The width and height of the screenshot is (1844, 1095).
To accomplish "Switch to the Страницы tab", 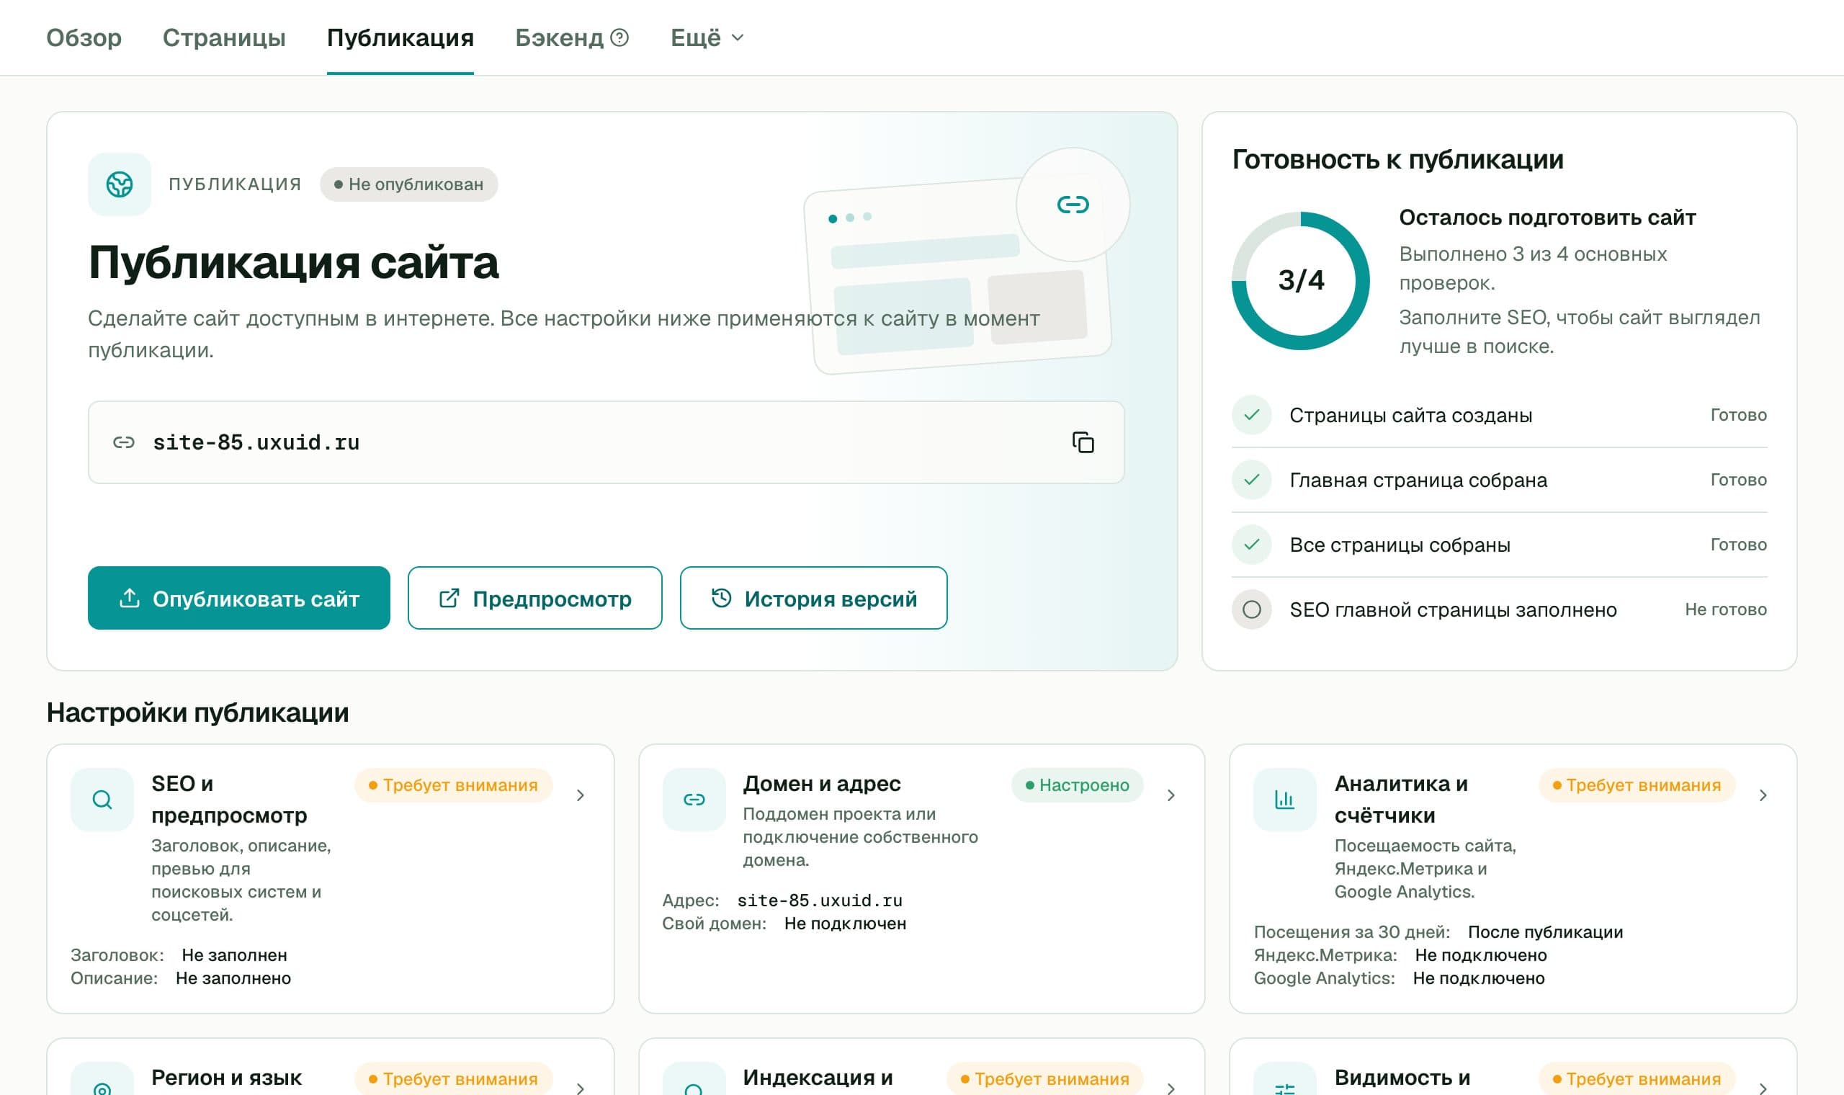I will [224, 37].
